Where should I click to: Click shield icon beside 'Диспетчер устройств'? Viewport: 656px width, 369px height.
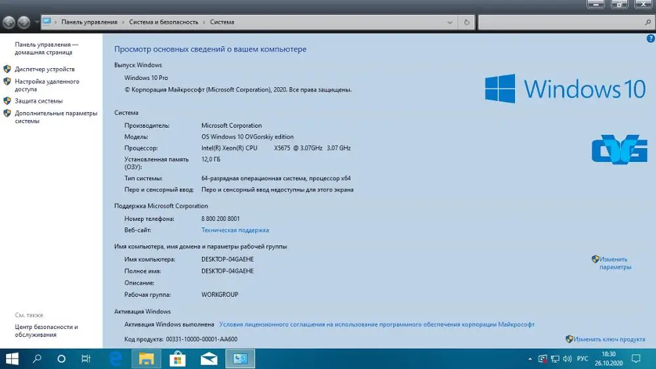[7, 69]
